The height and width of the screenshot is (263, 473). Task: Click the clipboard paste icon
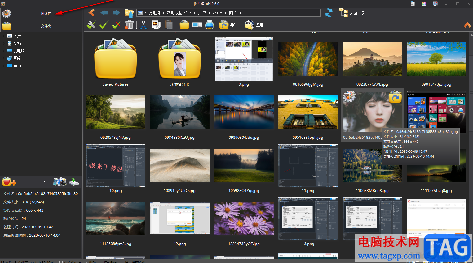pos(169,25)
